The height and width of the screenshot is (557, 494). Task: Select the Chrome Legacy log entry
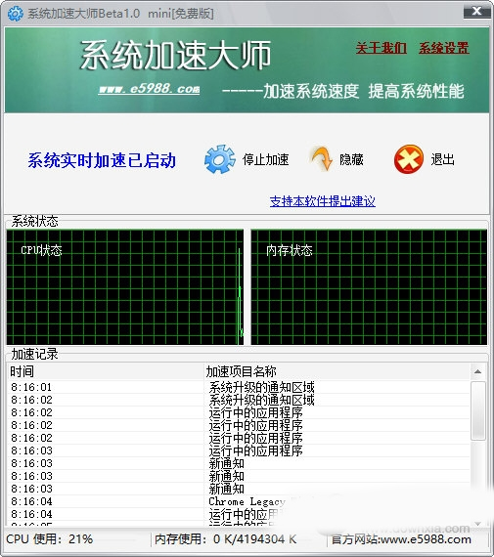click(x=247, y=501)
